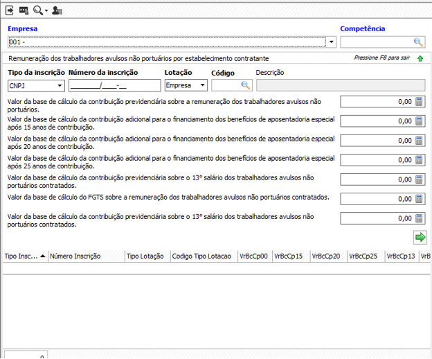Click the Número da inscrição field

pos(115,85)
